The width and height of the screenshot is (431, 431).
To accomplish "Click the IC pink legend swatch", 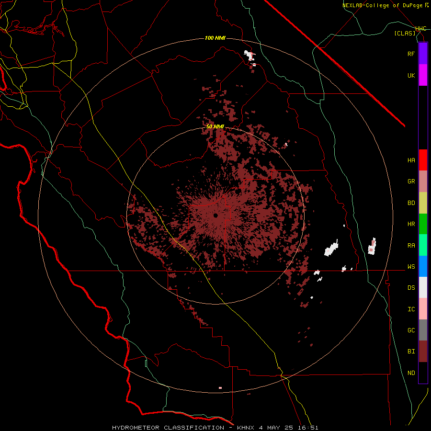I will click(423, 309).
